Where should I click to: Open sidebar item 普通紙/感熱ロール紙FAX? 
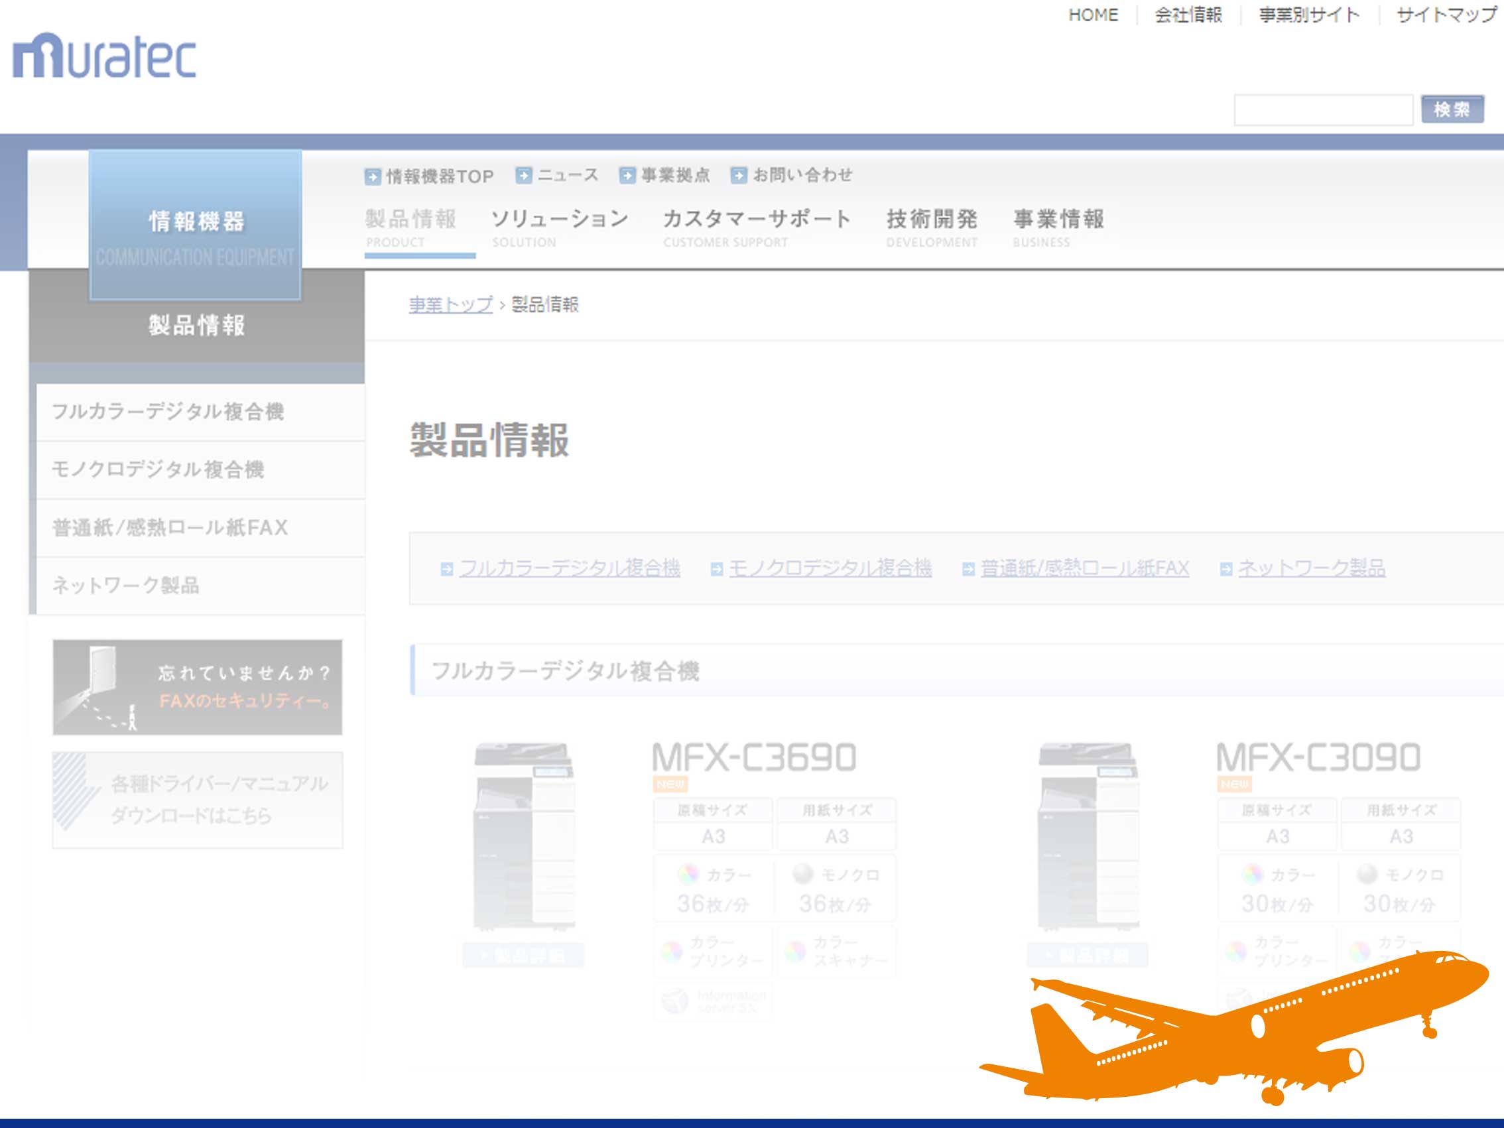coord(200,528)
